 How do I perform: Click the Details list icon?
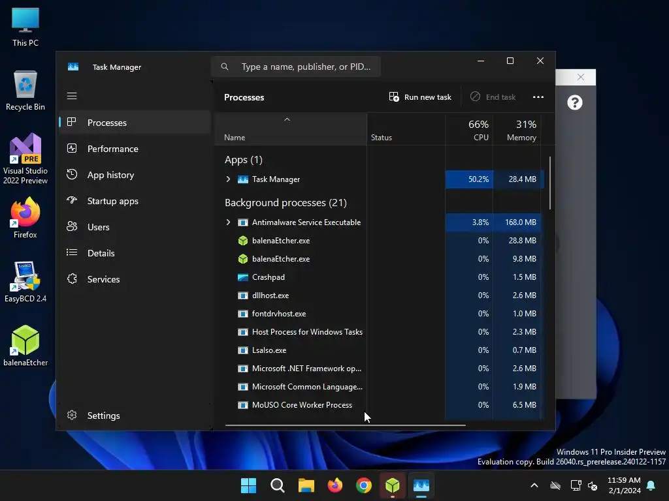pos(72,252)
